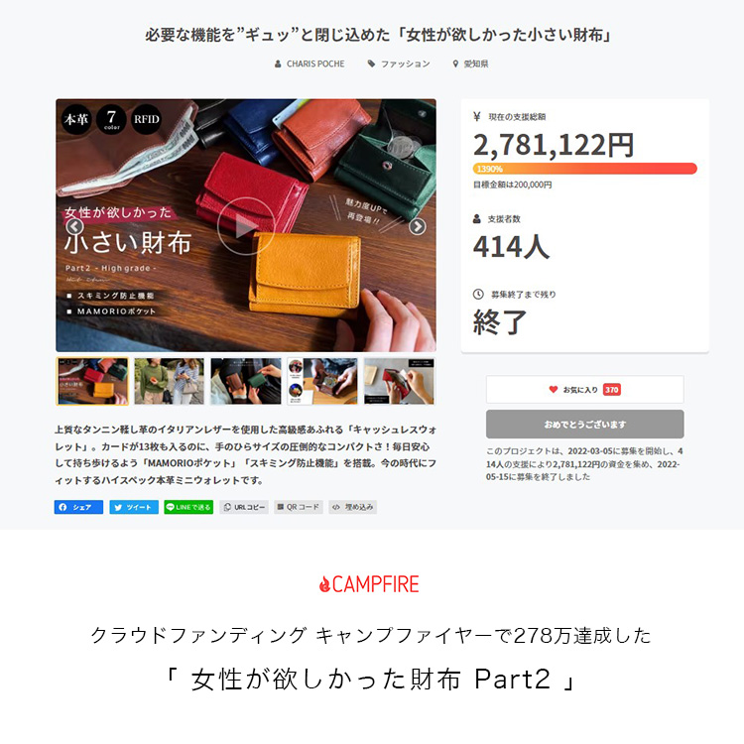Select first wallet thumbnail image

pyautogui.click(x=92, y=381)
